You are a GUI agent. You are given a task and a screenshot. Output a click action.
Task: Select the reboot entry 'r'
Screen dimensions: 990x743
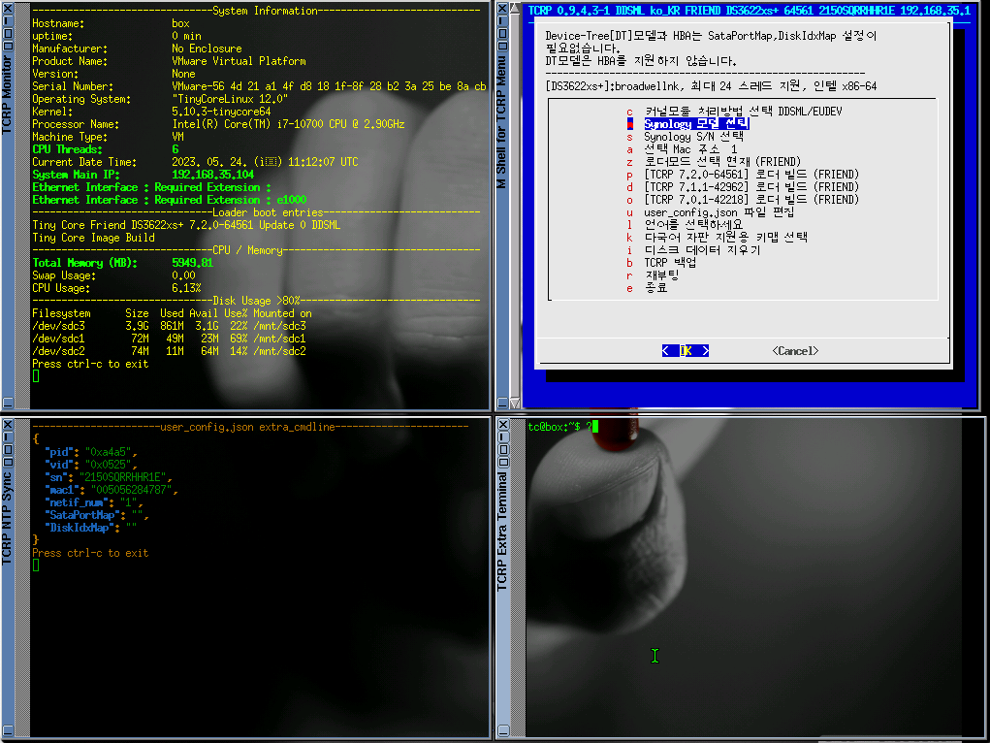(653, 275)
